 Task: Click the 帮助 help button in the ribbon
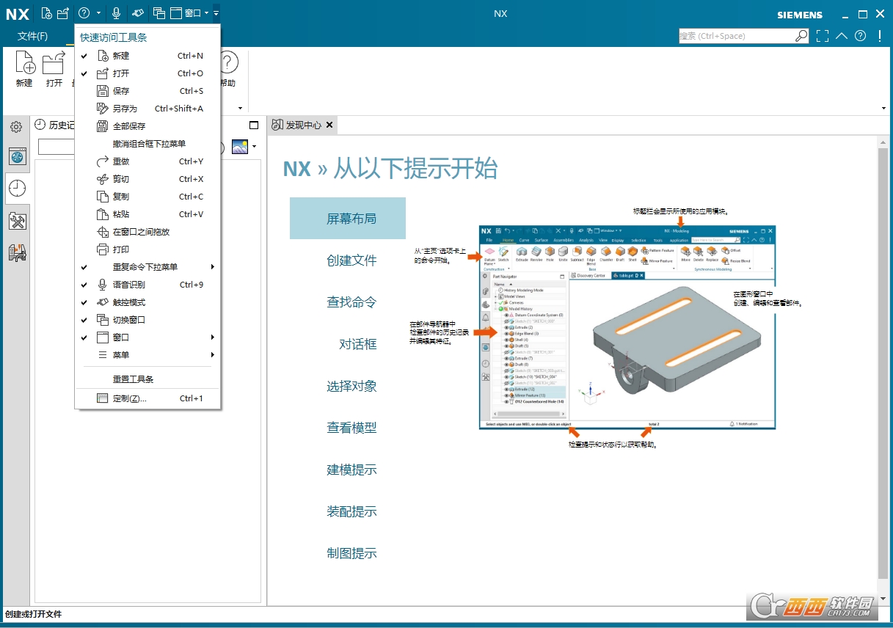[x=228, y=70]
